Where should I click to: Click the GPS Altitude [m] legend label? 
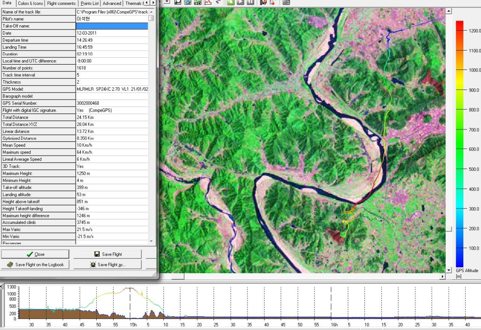[467, 273]
